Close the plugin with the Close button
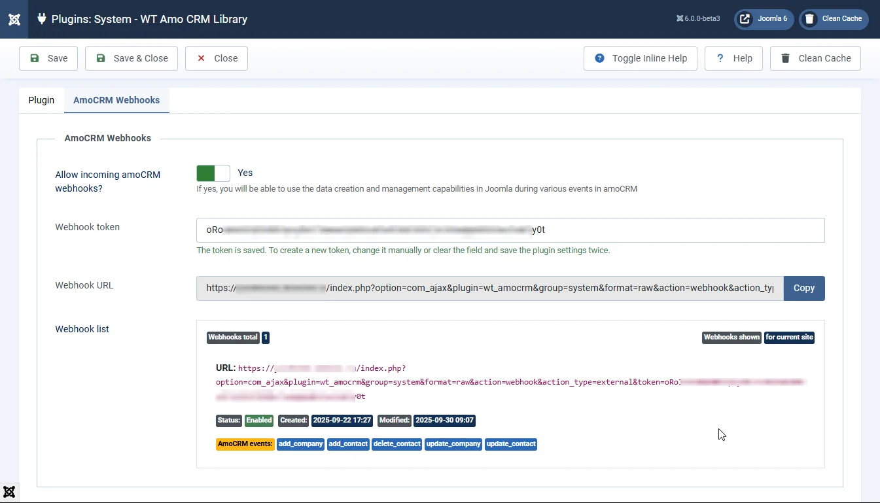Viewport: 880px width, 503px height. click(x=217, y=58)
